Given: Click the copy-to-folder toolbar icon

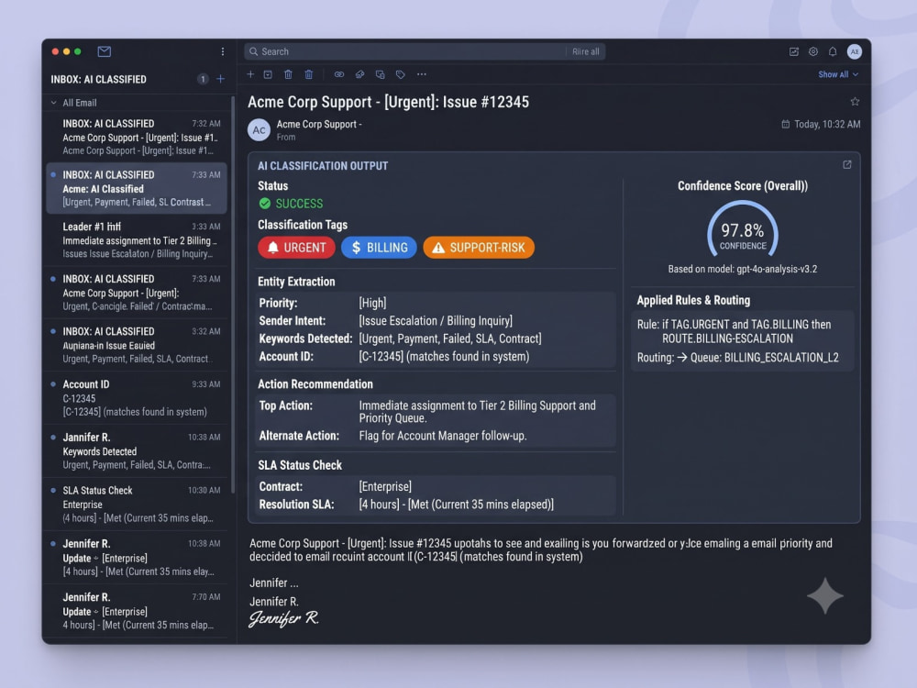Looking at the screenshot, I should [x=381, y=74].
